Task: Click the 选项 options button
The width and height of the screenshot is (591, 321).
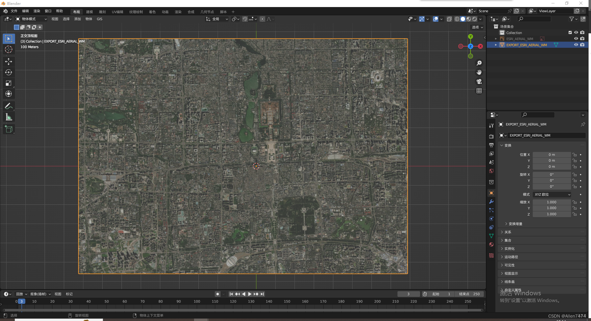Action: pyautogui.click(x=477, y=27)
